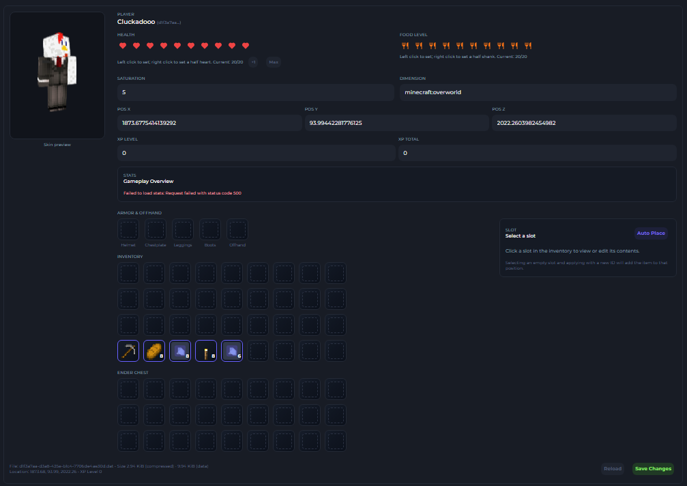This screenshot has height=486, width=687.
Task: Click the Reload button
Action: pyautogui.click(x=613, y=469)
